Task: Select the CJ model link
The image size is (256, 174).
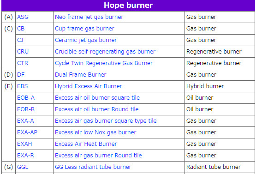Action: click(20, 40)
